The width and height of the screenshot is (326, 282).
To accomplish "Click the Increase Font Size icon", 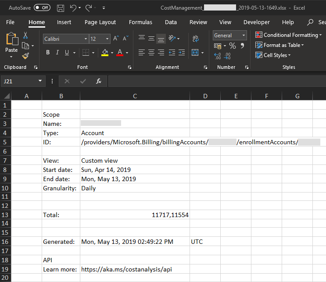I will (116, 39).
